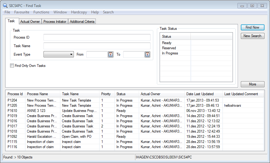This screenshot has width=270, height=163.
Task: Enable Find Only Own Tasks checkbox
Action: pyautogui.click(x=12, y=66)
